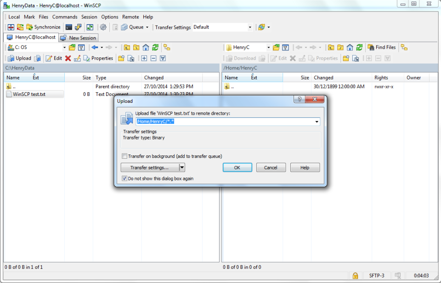
Task: Click the Find Files button
Action: 382,47
